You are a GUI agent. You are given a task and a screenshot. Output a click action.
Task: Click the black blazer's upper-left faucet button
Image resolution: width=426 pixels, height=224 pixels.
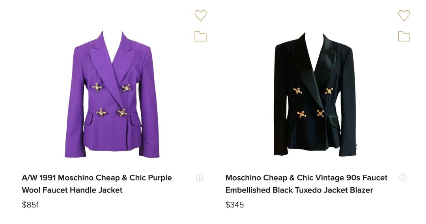pyautogui.click(x=298, y=91)
